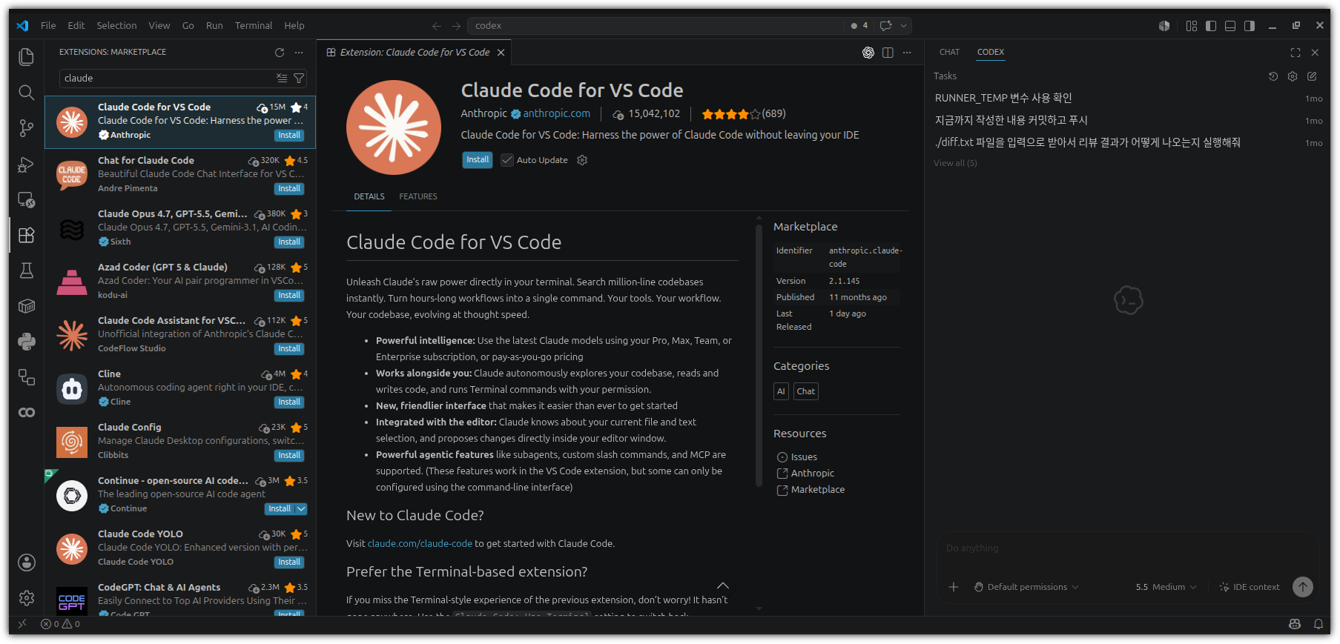This screenshot has height=644, width=1340.
Task: Open Codex task history
Action: (x=1273, y=76)
